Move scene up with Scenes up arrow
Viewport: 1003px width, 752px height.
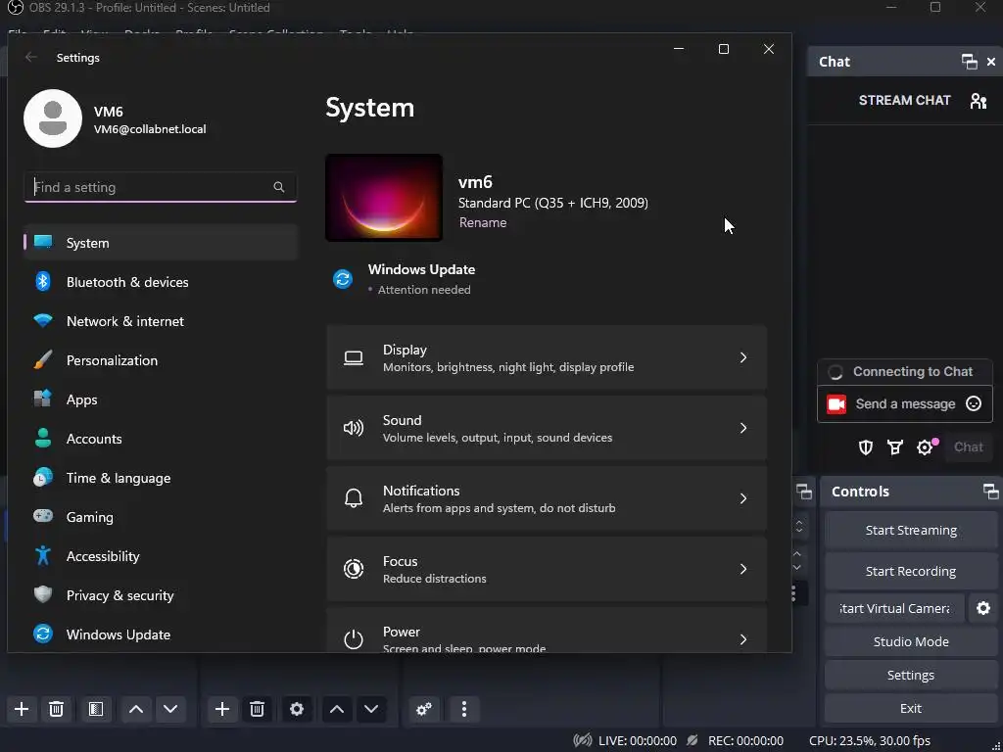tap(135, 709)
